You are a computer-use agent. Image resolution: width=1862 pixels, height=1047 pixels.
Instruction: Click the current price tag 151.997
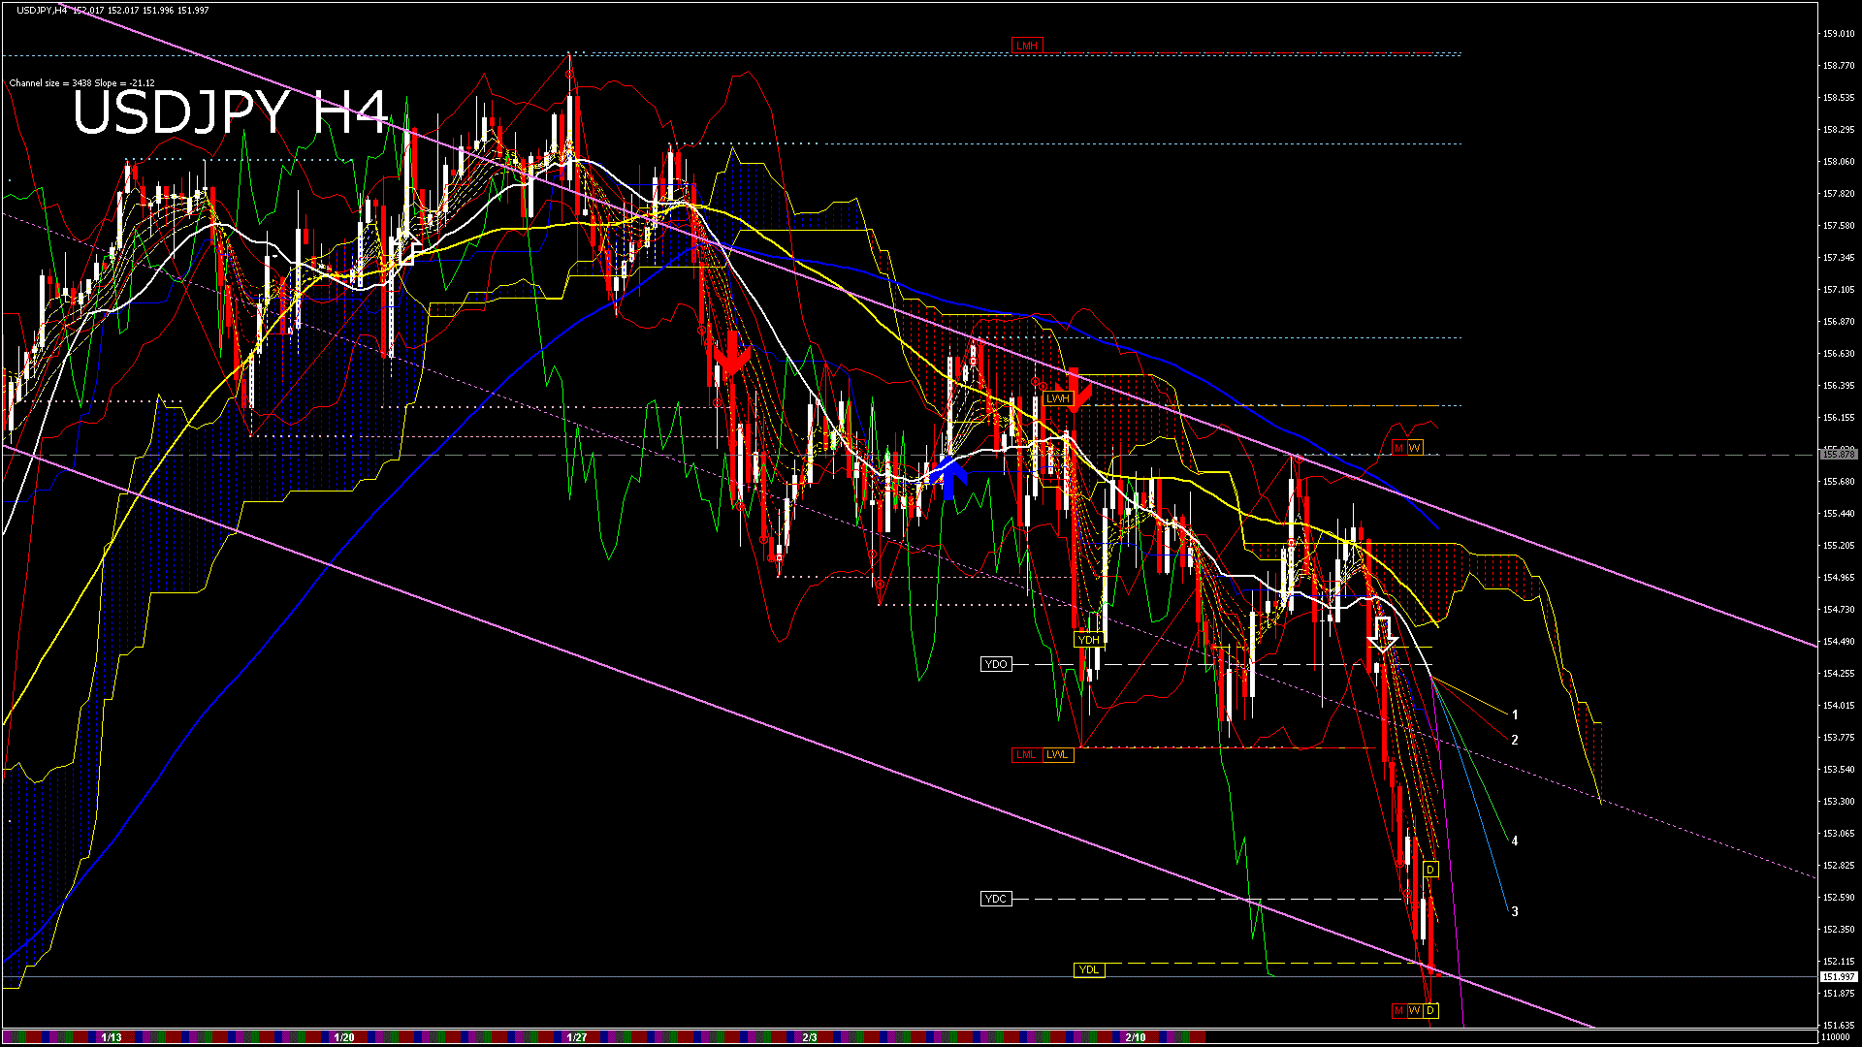[x=1839, y=977]
